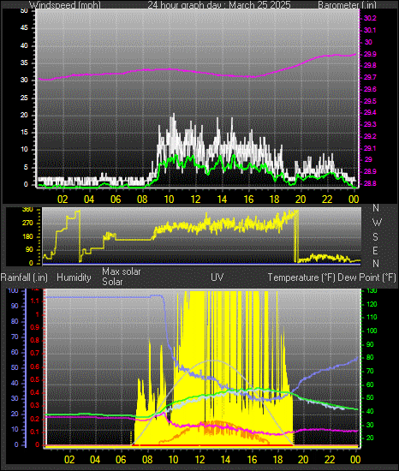
Task: Click the E compass label
Action: (x=375, y=251)
